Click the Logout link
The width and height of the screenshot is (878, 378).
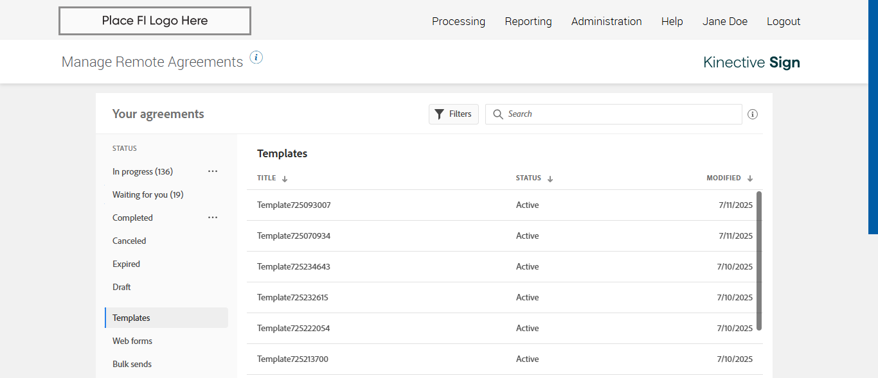pos(783,21)
